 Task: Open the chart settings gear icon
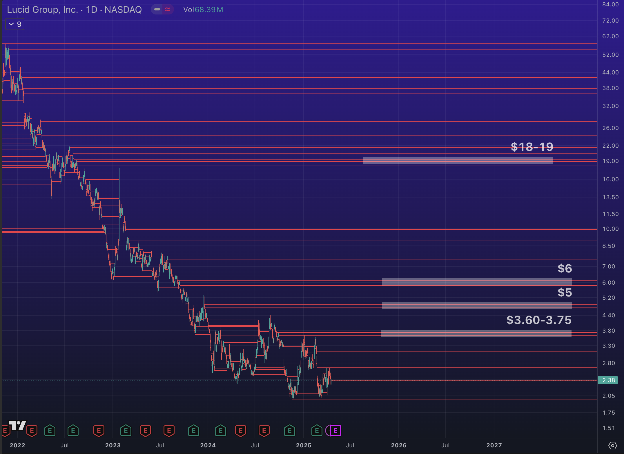coord(612,445)
